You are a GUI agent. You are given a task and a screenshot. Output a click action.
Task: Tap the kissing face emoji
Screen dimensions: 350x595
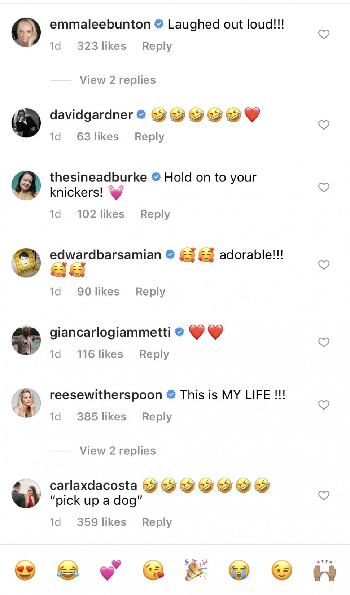point(153,570)
